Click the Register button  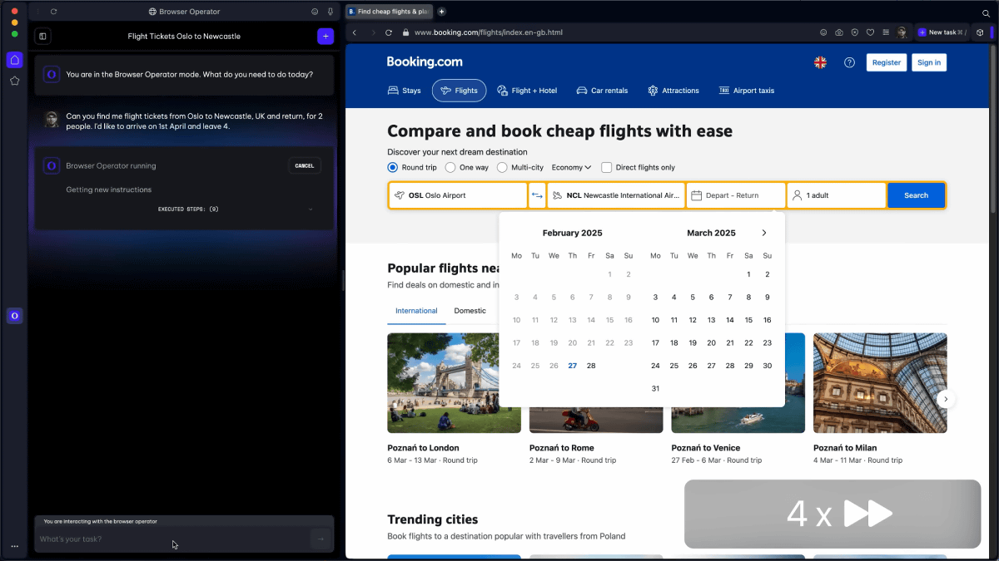tap(887, 62)
